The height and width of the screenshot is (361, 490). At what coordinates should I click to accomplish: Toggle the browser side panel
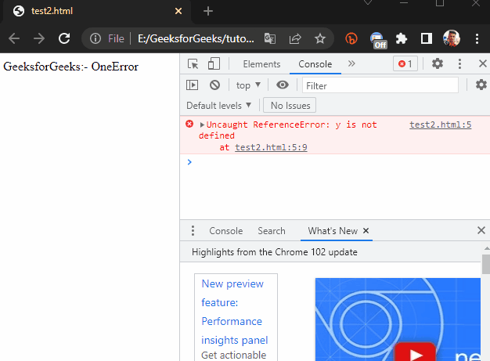427,38
